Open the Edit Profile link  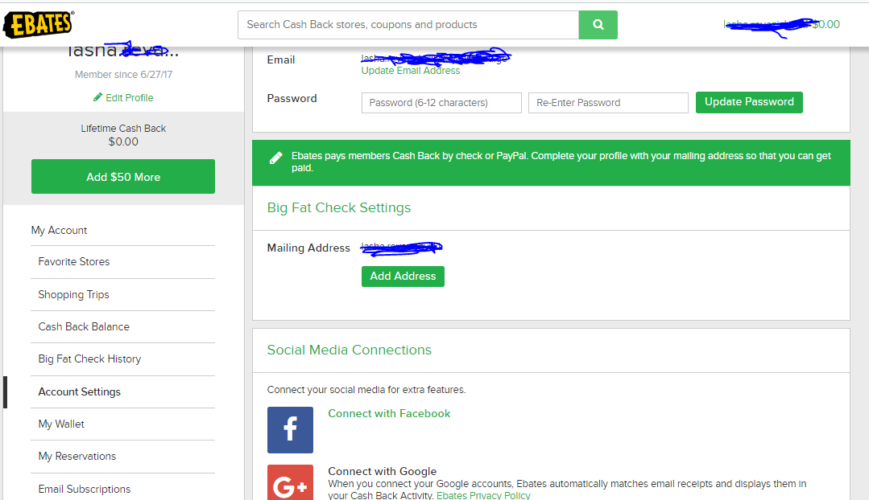pos(129,98)
